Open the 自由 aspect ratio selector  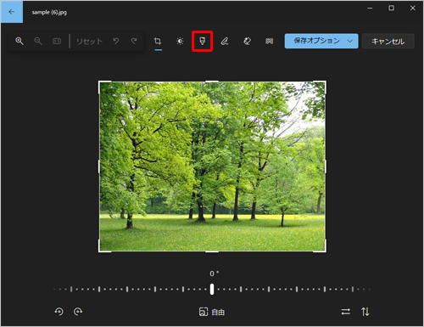(x=212, y=312)
